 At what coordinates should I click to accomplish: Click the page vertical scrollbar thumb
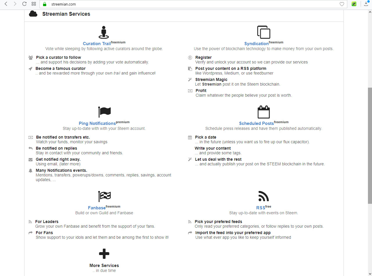(370, 146)
